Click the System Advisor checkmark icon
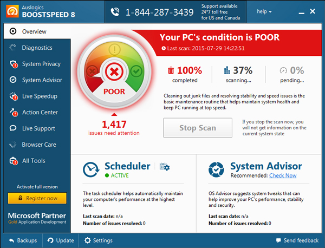 [x=13, y=80]
